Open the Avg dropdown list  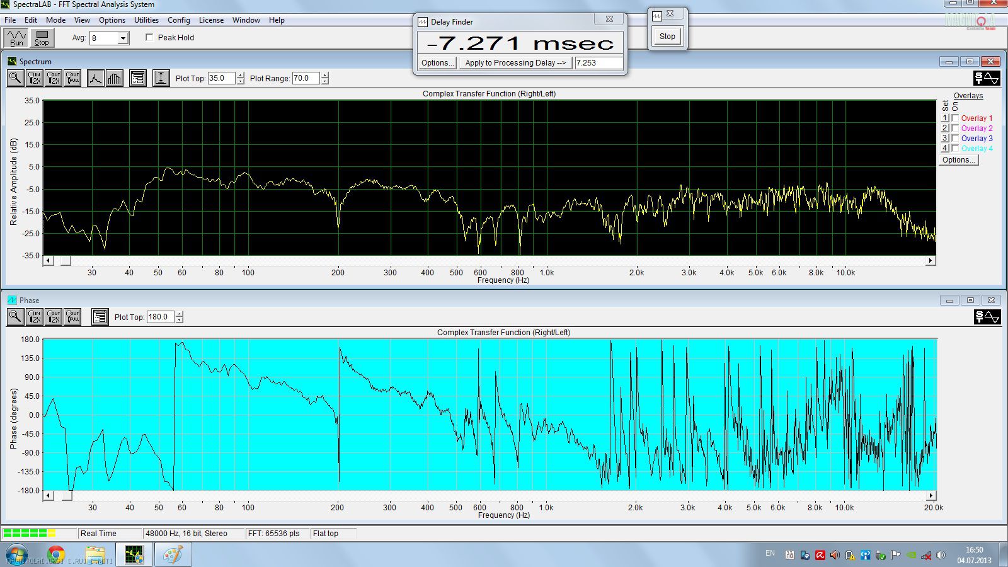point(123,38)
